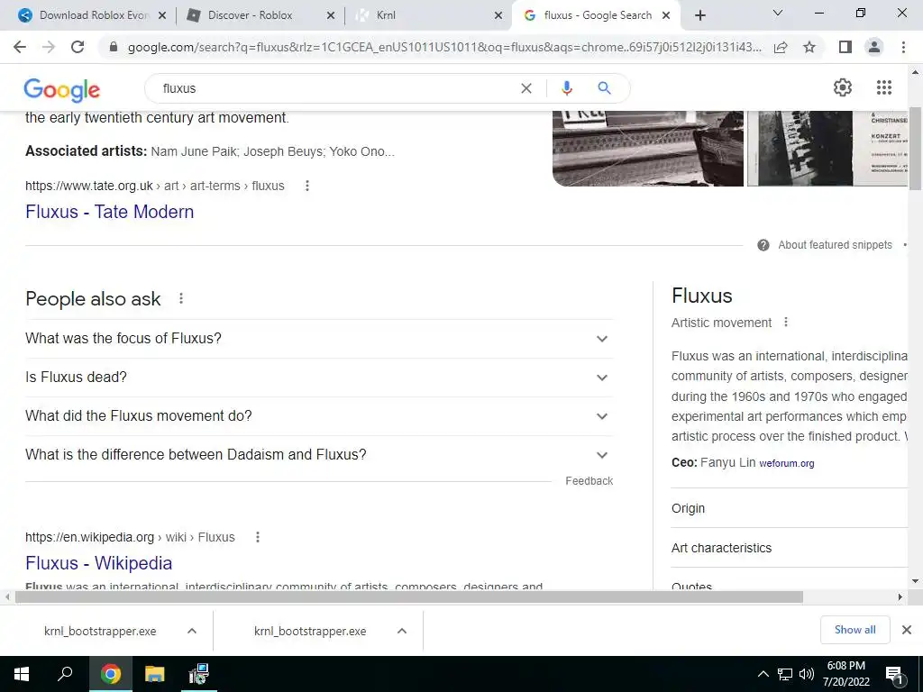This screenshot has width=923, height=692.
Task: Click Feedback under People also ask
Action: pyautogui.click(x=589, y=481)
